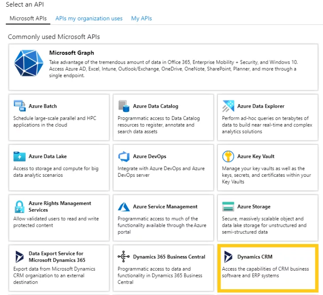This screenshot has height=295, width=323.
Task: Choose Azure Rights Management Services title
Action: [x=60, y=206]
